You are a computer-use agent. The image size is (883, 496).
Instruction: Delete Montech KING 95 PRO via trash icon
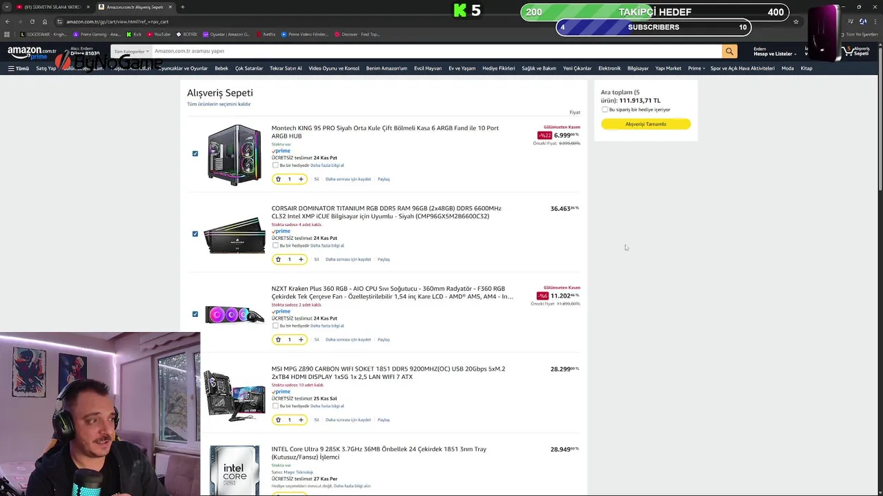click(278, 179)
